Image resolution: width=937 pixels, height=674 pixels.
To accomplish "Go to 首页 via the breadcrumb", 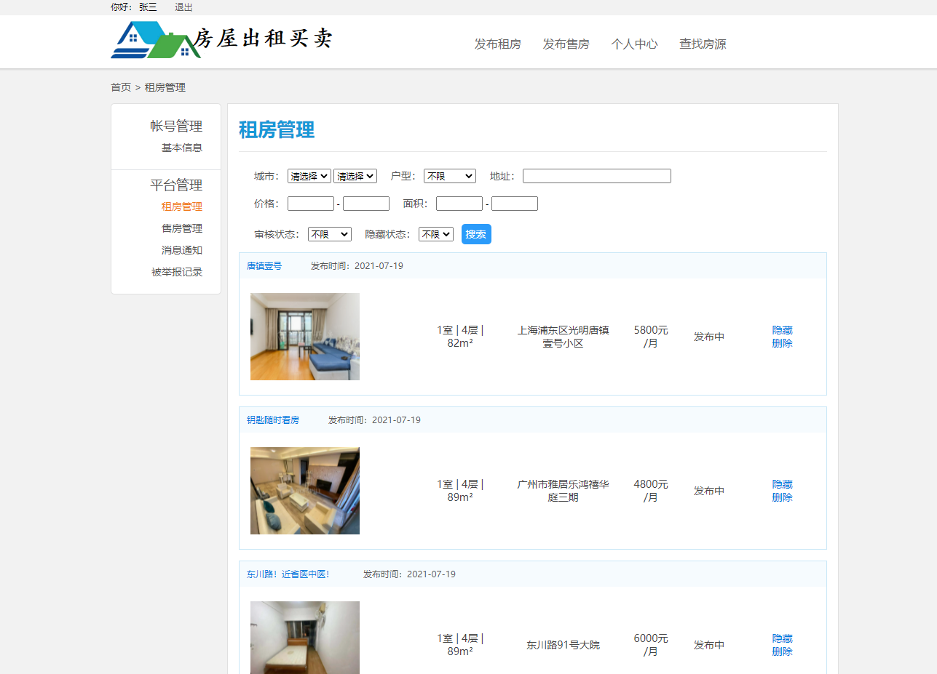I will 120,87.
